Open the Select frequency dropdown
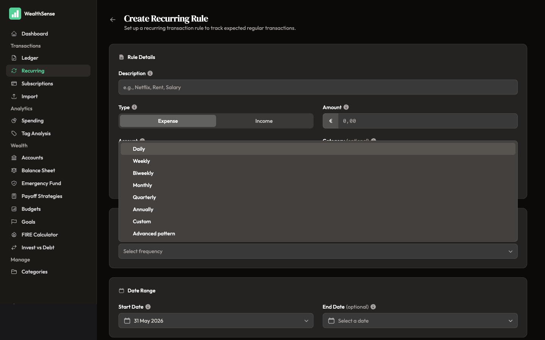Image resolution: width=545 pixels, height=340 pixels. [x=318, y=251]
